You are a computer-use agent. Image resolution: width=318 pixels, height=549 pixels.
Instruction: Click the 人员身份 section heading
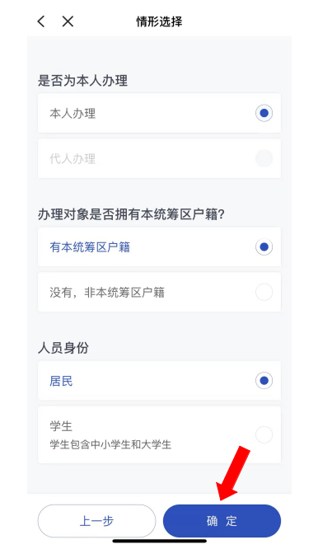pyautogui.click(x=63, y=348)
